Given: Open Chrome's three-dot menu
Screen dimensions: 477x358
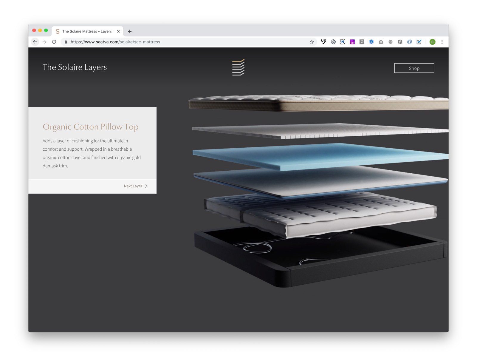Looking at the screenshot, I should coord(442,42).
